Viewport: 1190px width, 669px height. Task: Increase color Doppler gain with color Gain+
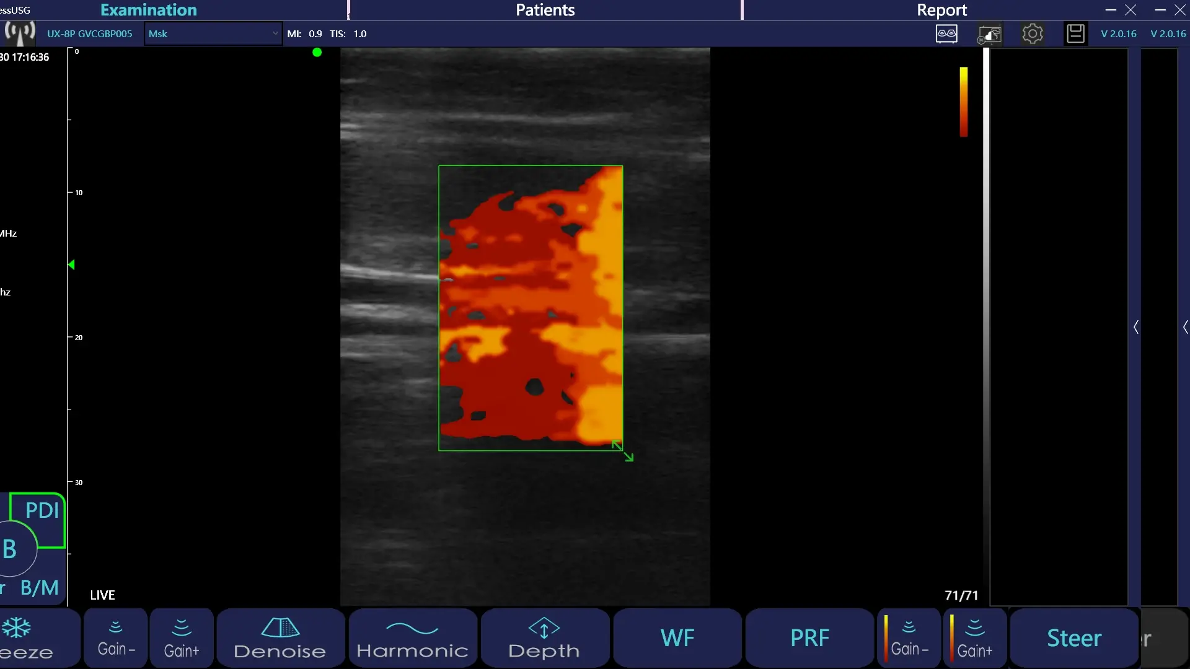point(975,638)
